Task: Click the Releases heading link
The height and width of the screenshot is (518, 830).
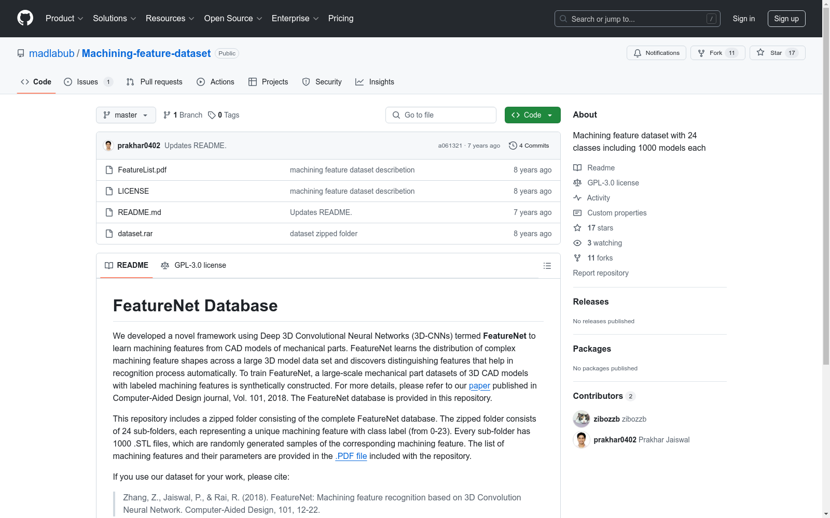Action: (591, 301)
